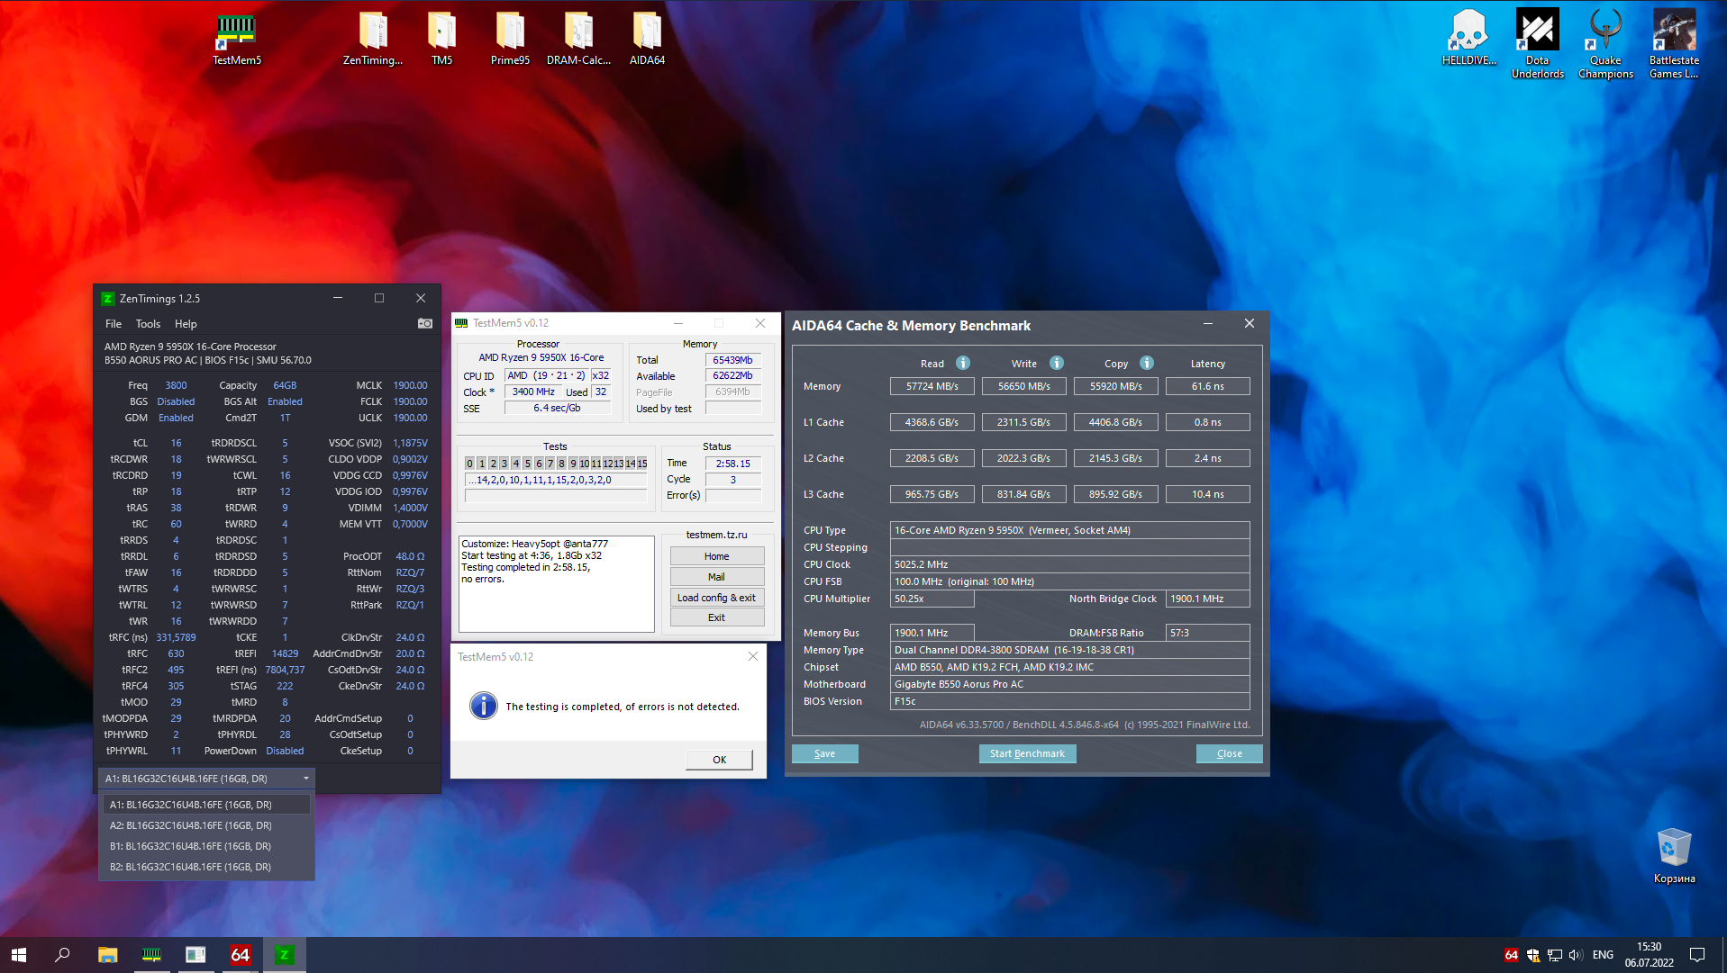Launch the Quake Champions shortcut
Image resolution: width=1727 pixels, height=973 pixels.
[x=1605, y=44]
